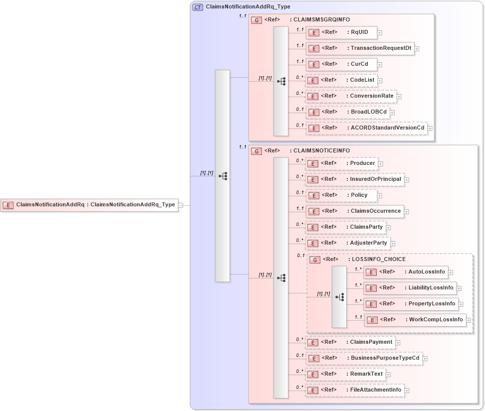
Task: Select the E icon next to AutoLossInfo
Action: pyautogui.click(x=372, y=272)
